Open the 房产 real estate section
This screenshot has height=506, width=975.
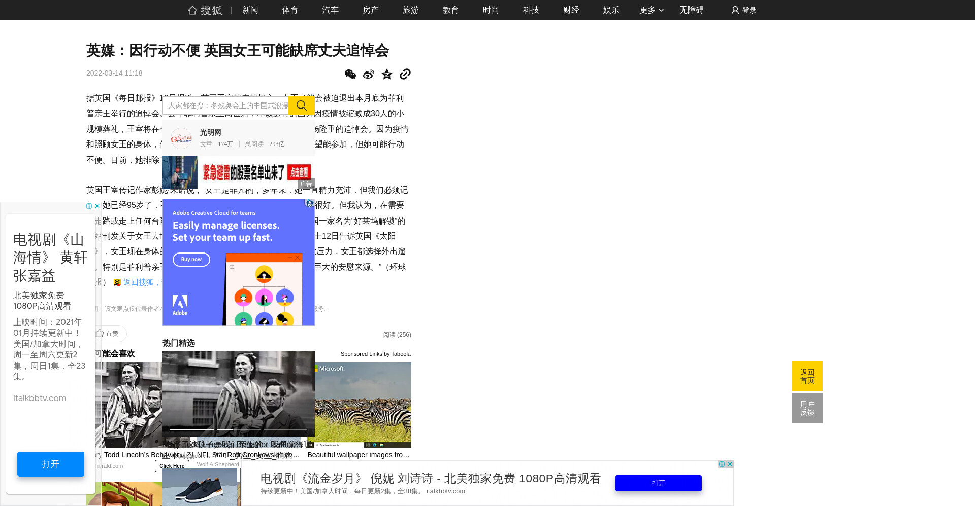371,10
